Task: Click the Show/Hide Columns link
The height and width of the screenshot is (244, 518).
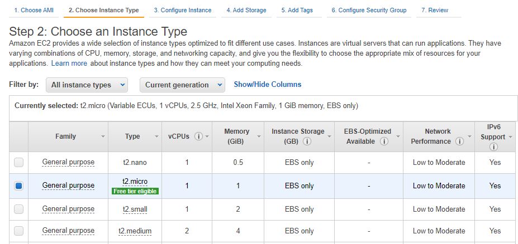Action: pos(267,85)
